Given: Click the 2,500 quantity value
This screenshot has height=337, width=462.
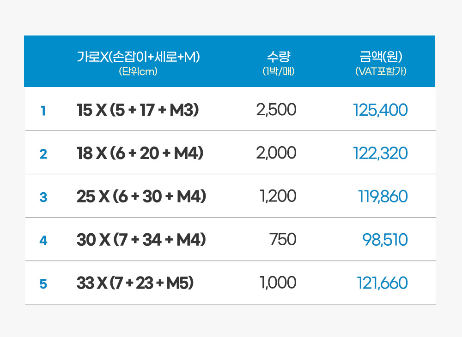Looking at the screenshot, I should coord(276,110).
